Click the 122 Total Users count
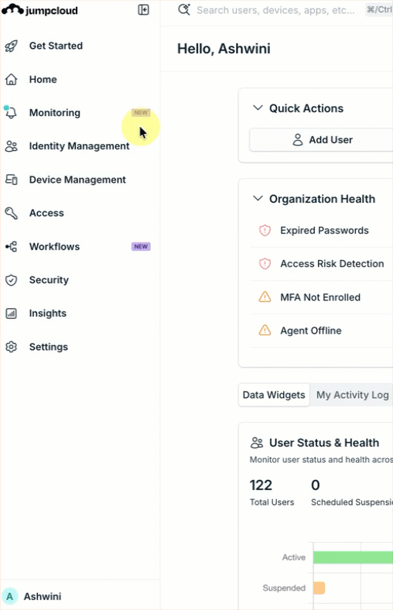The image size is (393, 610). [x=261, y=485]
